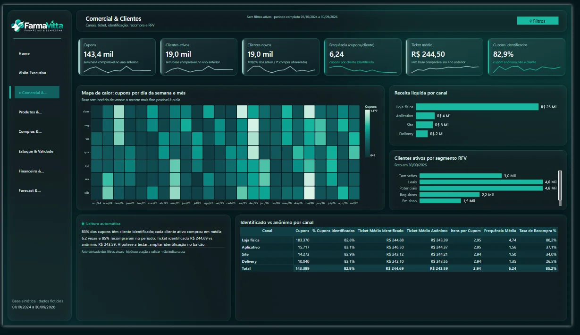Viewport: 580px width, 335px height.
Task: Select the Leais RFV segment bar
Action: (x=481, y=182)
